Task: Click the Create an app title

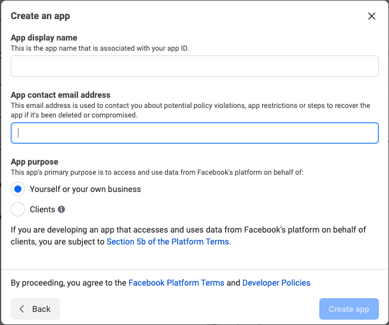Action: (x=41, y=16)
